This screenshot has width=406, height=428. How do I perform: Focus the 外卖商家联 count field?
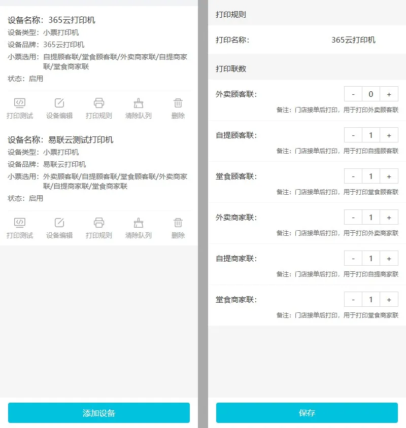click(371, 217)
